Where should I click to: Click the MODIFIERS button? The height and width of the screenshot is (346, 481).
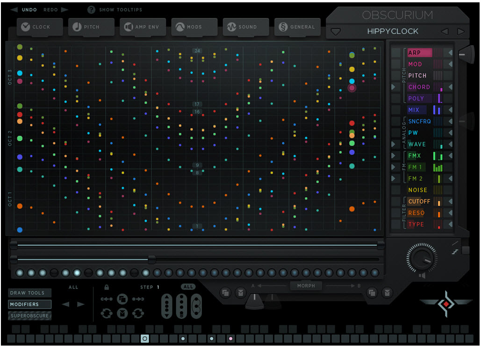pos(29,304)
